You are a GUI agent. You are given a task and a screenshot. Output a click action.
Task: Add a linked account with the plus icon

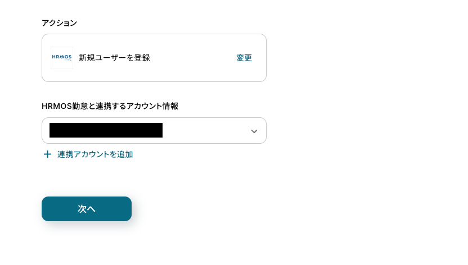coord(47,154)
